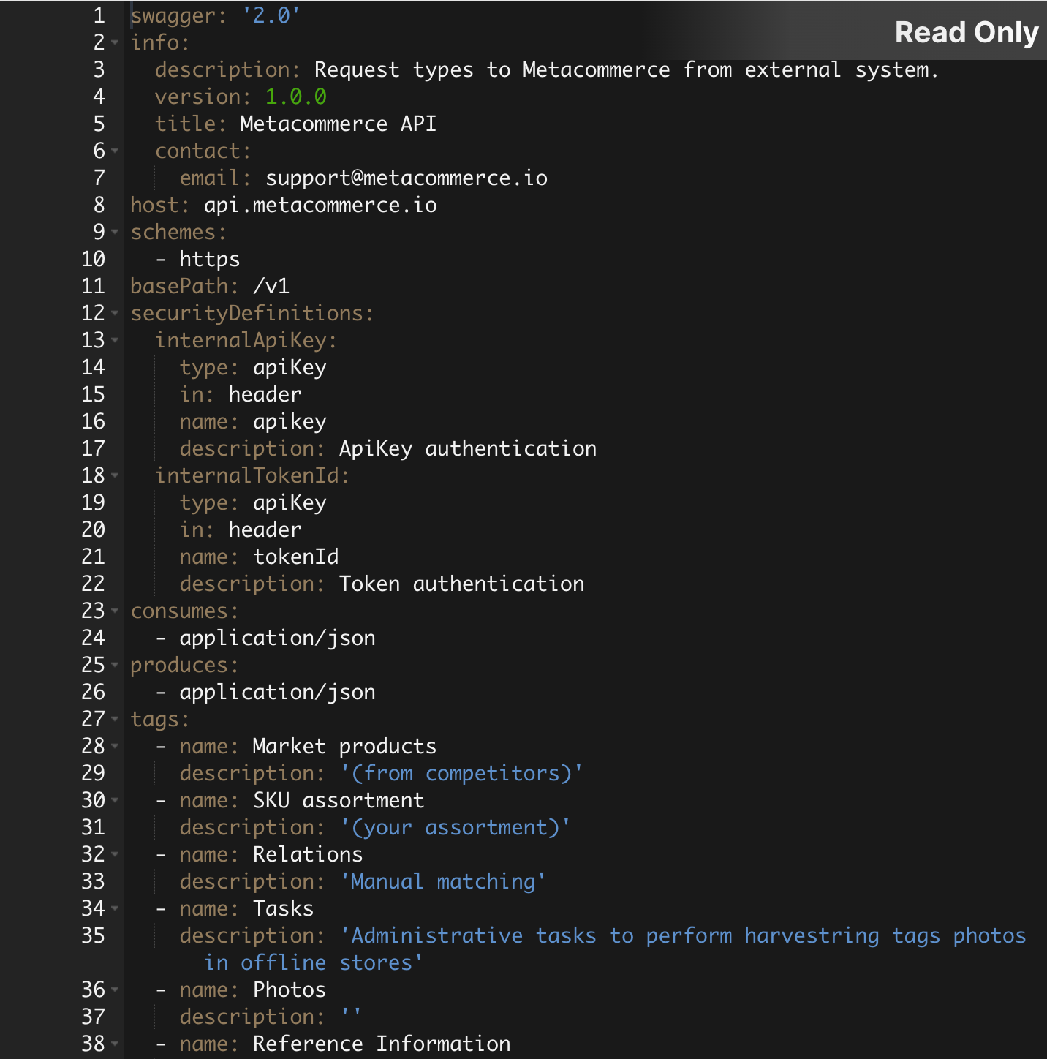Click application/json under consumes
Viewport: 1047px width, 1059px height.
277,638
